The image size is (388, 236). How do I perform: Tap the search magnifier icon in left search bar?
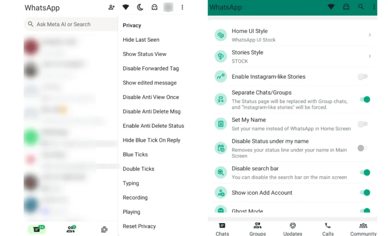[x=30, y=24]
